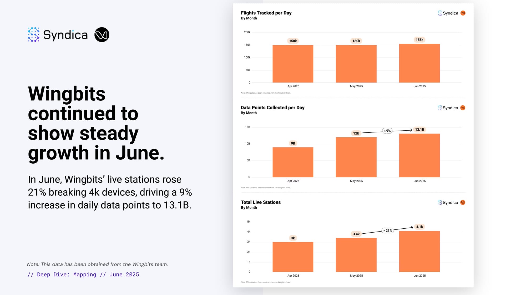This screenshot has height=295, width=526.
Task: Click Syndica logo in Total Live Stations header
Action: point(448,202)
